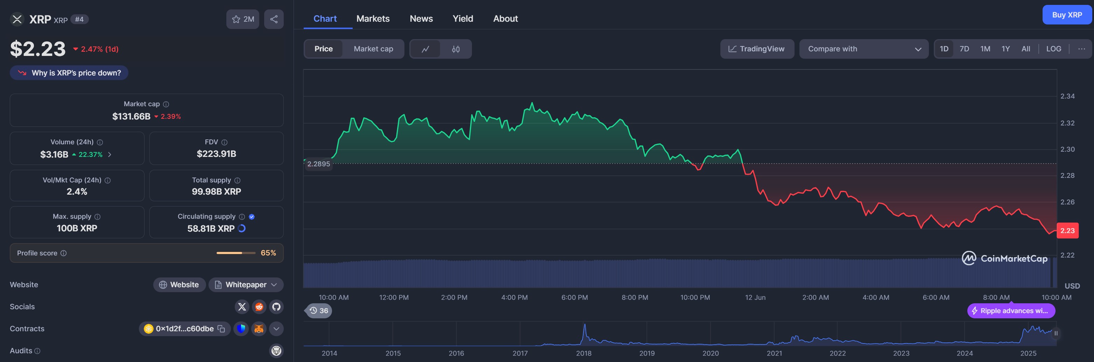Select the candlestick chart style
1094x362 pixels.
(x=456, y=49)
